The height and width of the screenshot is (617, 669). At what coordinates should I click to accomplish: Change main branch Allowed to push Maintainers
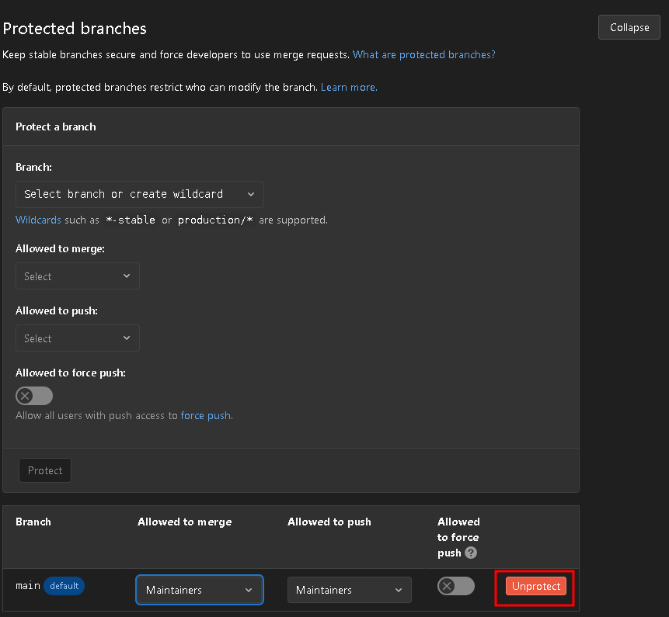pos(350,590)
